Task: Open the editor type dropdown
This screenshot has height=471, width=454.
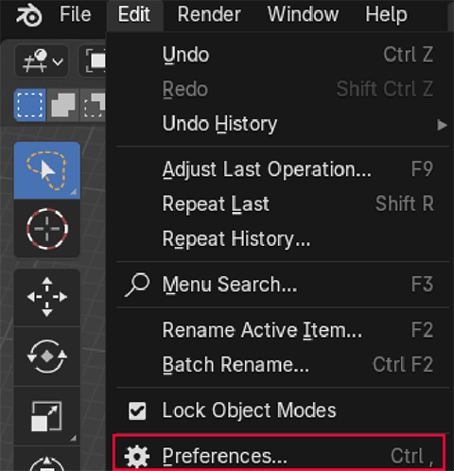Action: coord(42,61)
